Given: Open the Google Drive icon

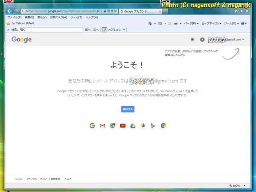Looking at the screenshot, I should 133,125.
